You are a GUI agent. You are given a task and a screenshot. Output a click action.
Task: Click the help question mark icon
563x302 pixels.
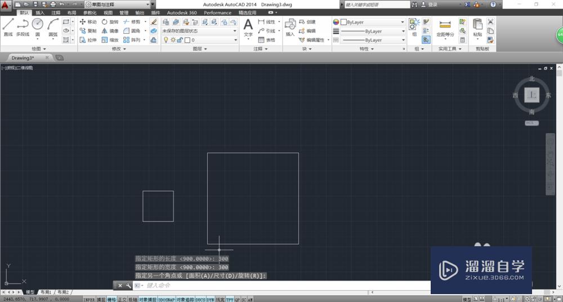(493, 5)
